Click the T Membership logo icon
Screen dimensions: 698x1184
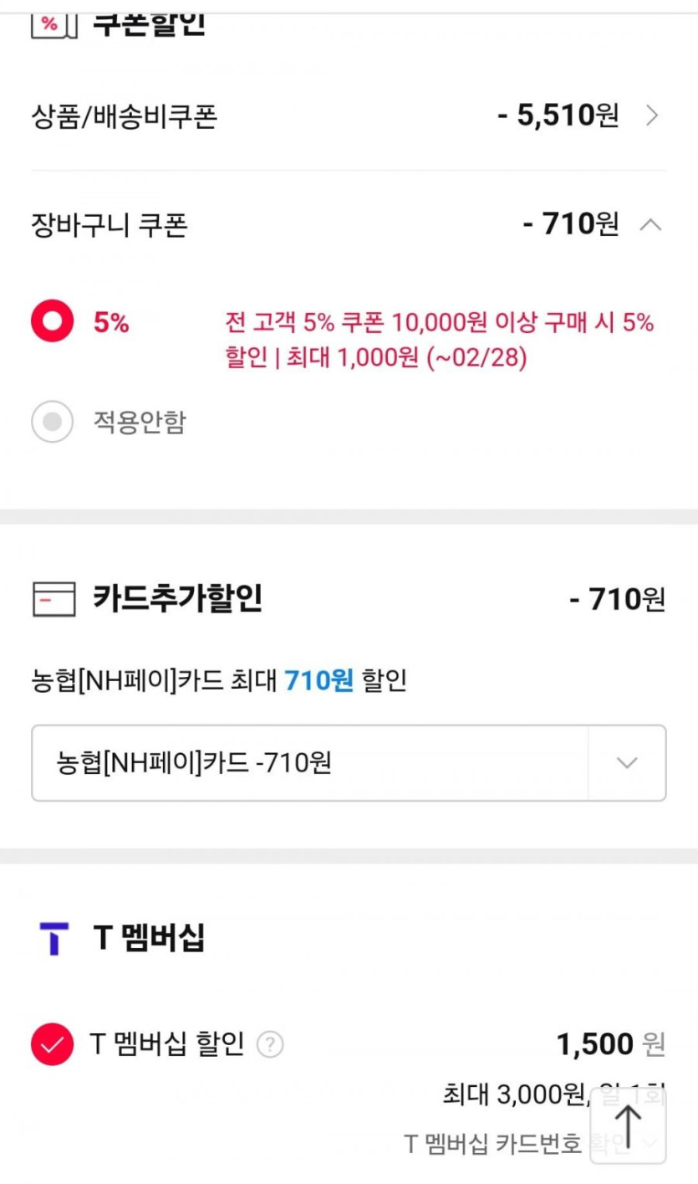click(x=53, y=938)
